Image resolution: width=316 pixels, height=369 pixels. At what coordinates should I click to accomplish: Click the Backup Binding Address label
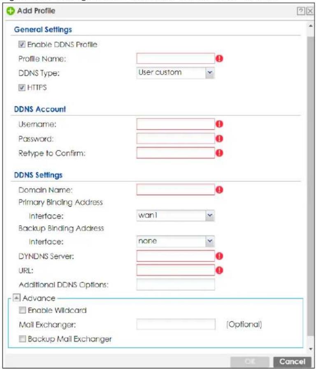pyautogui.click(x=61, y=228)
